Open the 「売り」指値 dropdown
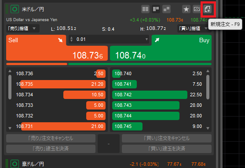 coord(23,29)
